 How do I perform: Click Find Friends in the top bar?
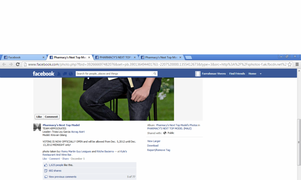click(x=237, y=74)
